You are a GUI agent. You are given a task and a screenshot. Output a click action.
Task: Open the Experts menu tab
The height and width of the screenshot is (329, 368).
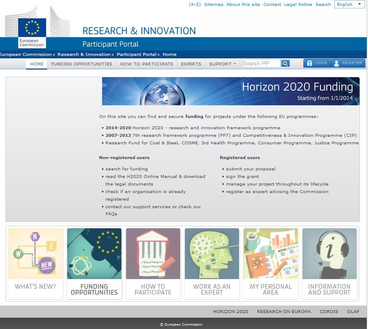(x=191, y=64)
